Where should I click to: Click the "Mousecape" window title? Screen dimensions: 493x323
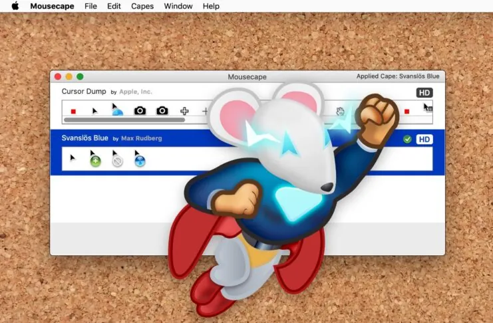(x=247, y=76)
